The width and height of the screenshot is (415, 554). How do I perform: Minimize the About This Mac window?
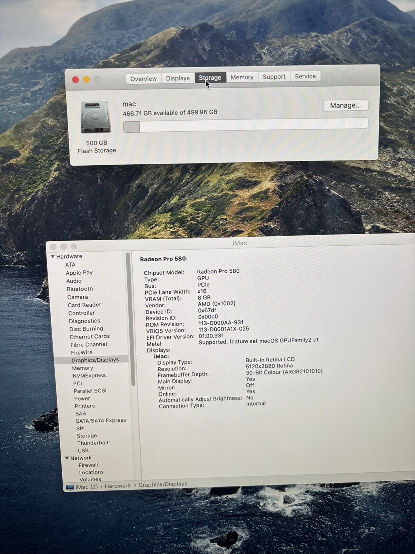coord(87,80)
